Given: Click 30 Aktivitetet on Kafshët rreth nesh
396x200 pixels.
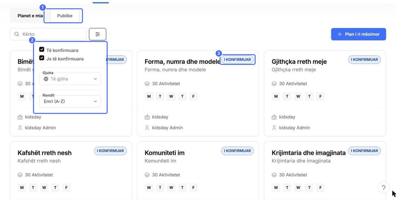Looking at the screenshot, I should pyautogui.click(x=39, y=175).
